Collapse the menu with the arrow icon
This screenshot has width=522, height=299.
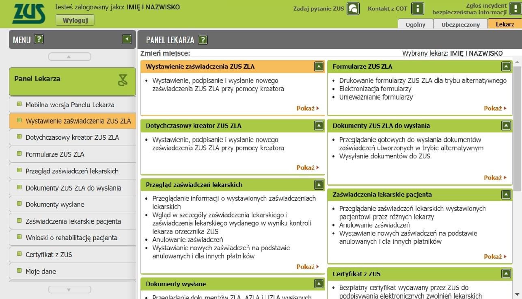(127, 39)
